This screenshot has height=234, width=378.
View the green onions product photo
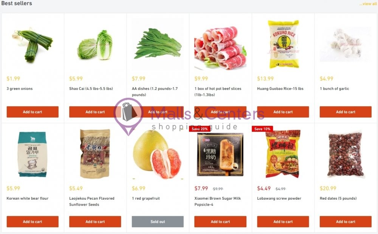coord(33,43)
